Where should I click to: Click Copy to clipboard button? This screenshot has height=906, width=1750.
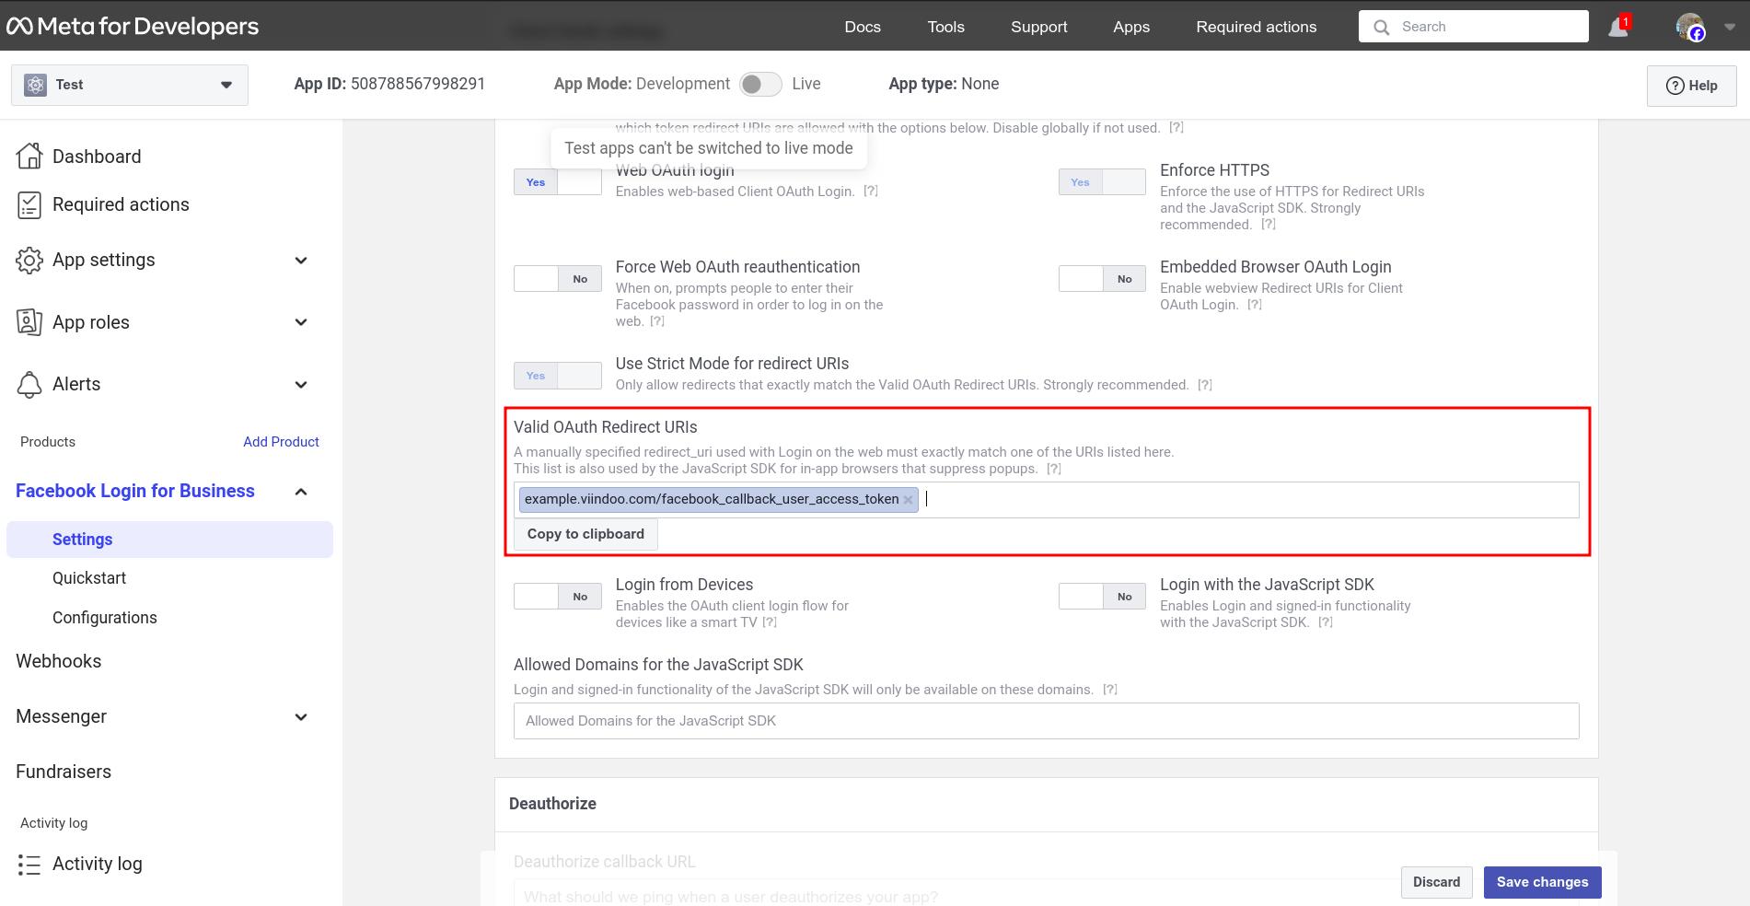(585, 534)
